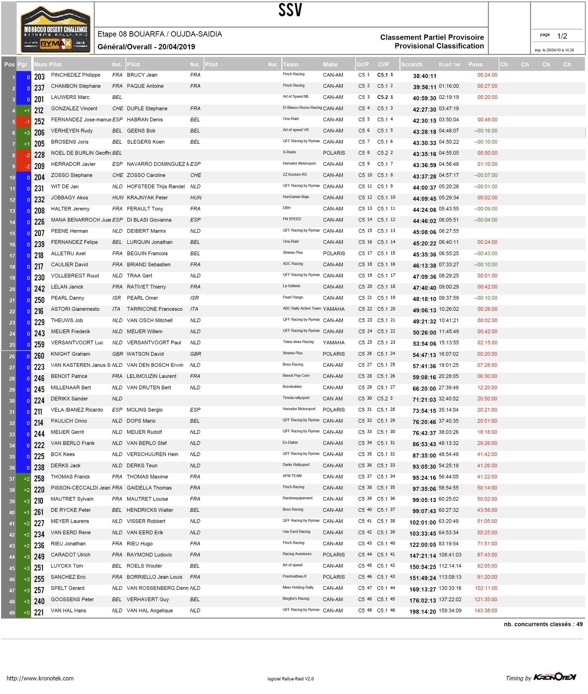Click scratch time 122:00:05 for RIEU Jonathan
This screenshot has width=588, height=694.
(x=422, y=545)
